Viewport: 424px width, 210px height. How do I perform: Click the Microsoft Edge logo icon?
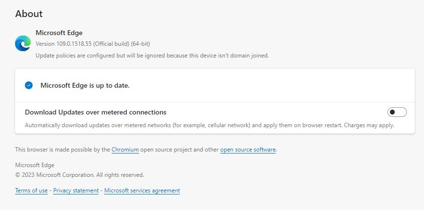(x=23, y=43)
